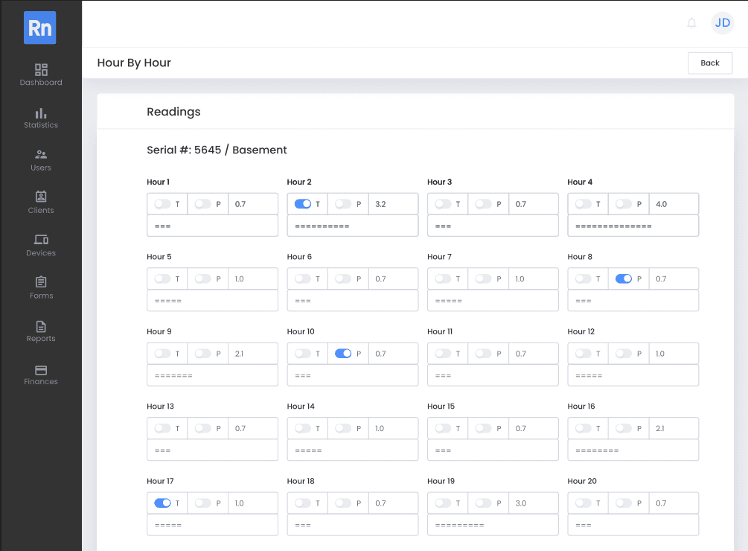Disable the Hour 2 T toggle
Screen dimensions: 748x551
coord(303,204)
